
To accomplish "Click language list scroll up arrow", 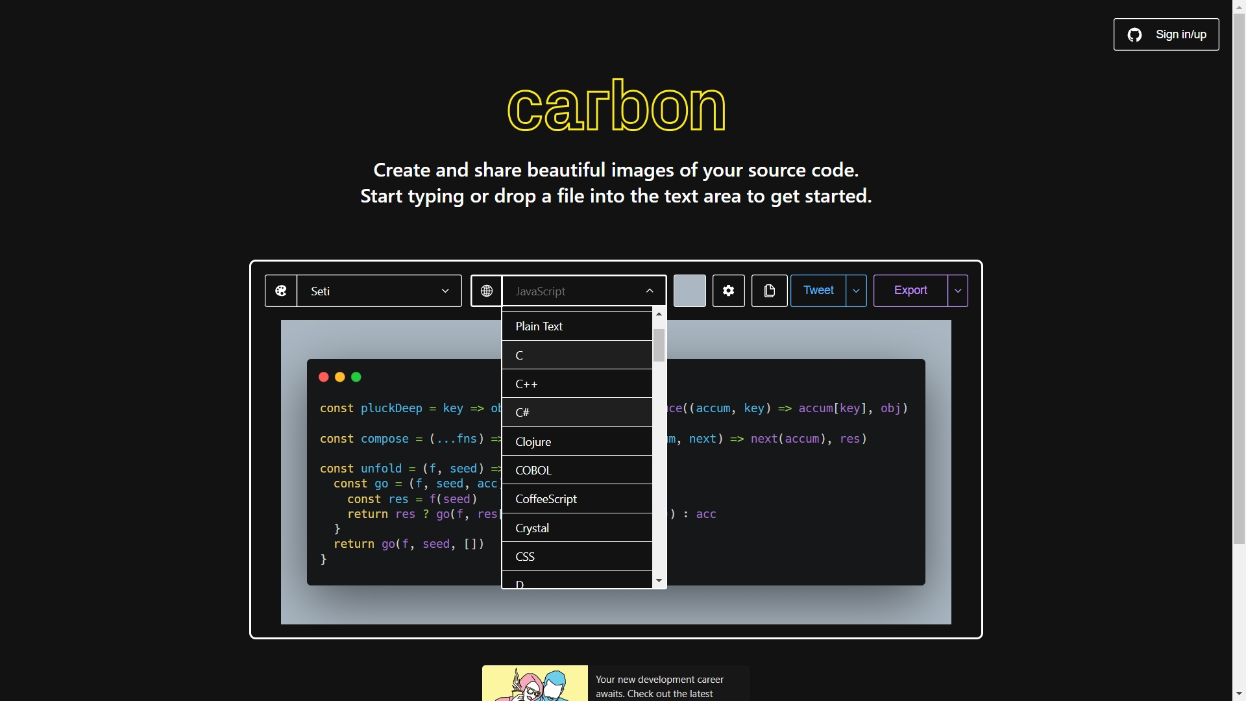I will coord(659,314).
